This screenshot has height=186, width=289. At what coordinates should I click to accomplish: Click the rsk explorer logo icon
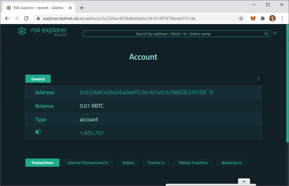pyautogui.click(x=22, y=31)
